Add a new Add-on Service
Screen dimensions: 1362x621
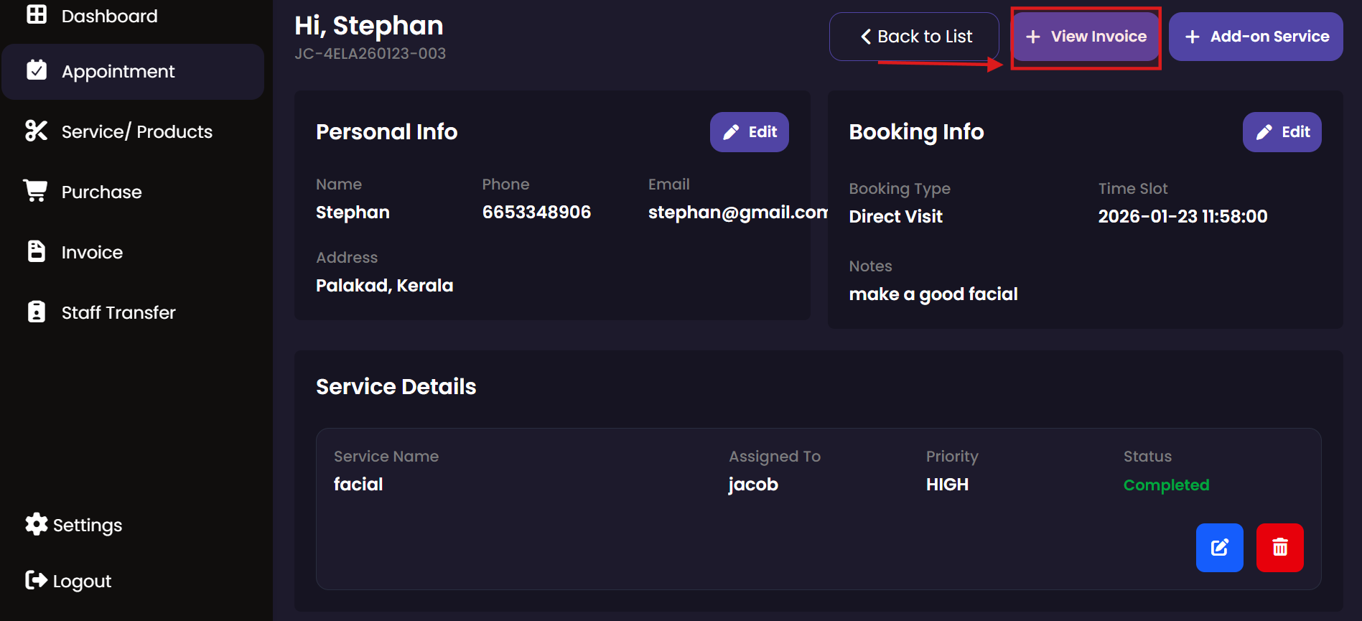click(x=1256, y=37)
